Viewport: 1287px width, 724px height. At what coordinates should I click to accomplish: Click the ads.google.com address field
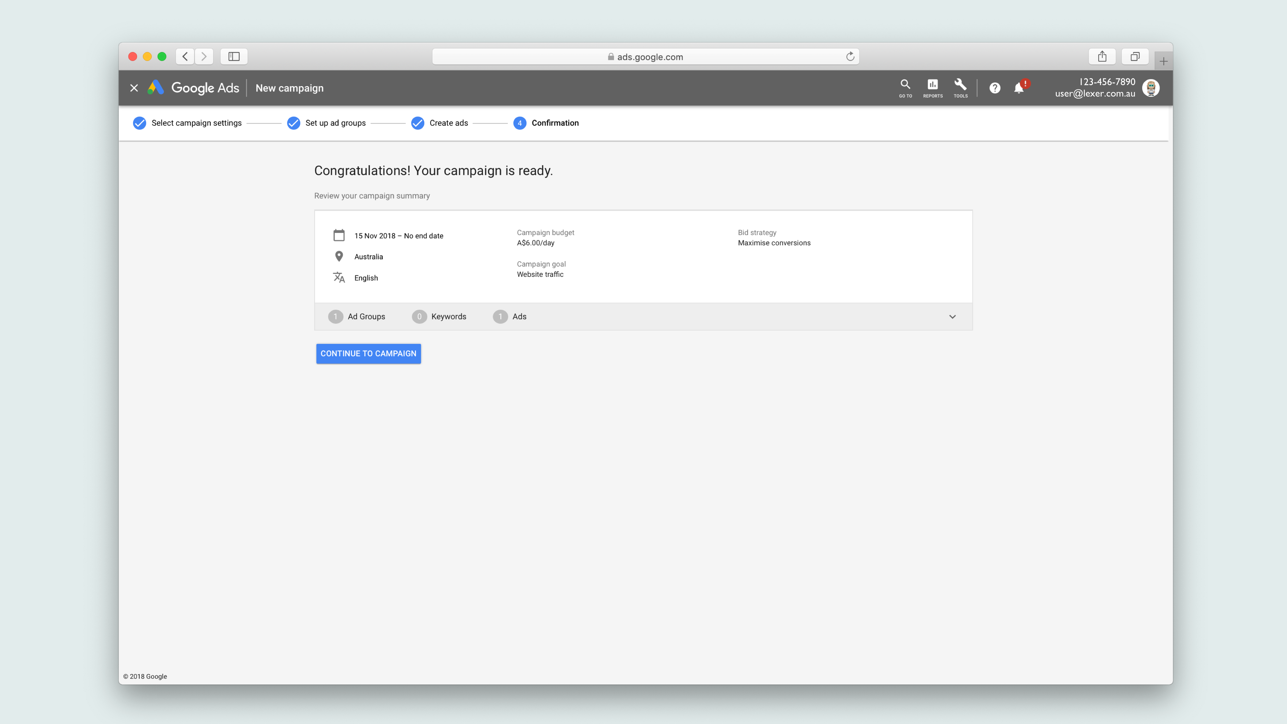[645, 56]
